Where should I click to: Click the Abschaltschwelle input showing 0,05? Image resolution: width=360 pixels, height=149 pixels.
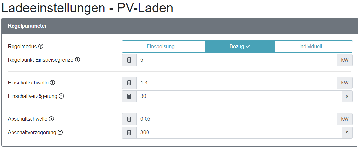point(237,119)
